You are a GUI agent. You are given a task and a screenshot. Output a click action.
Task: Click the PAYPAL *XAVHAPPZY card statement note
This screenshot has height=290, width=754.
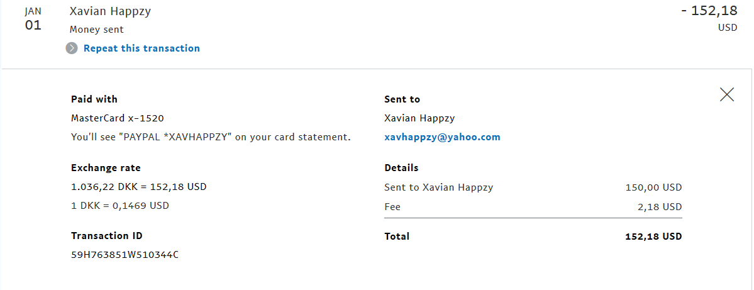[x=211, y=137]
